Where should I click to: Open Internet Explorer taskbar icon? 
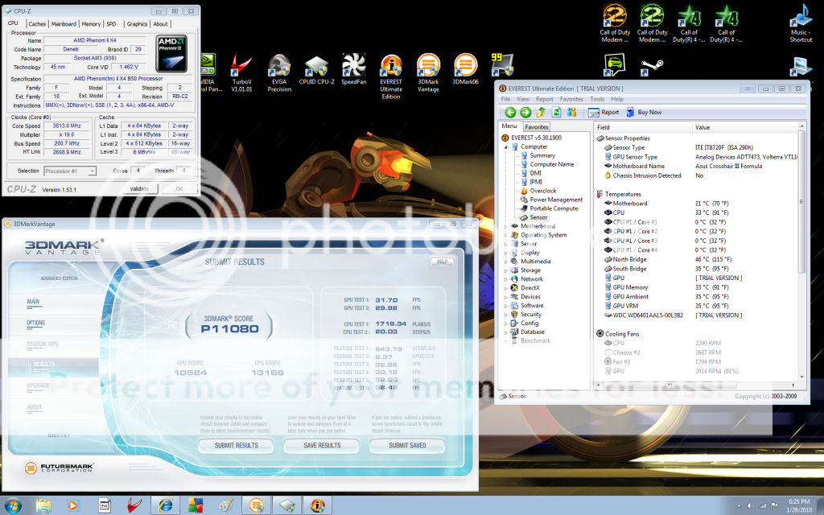click(166, 505)
